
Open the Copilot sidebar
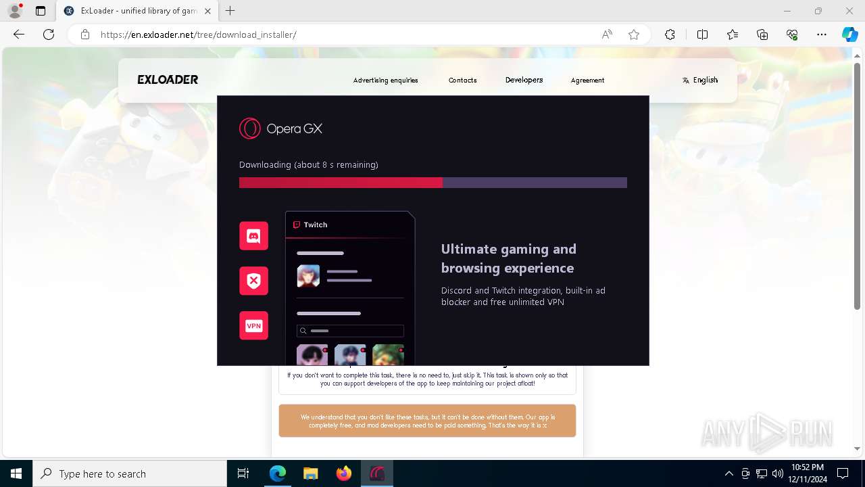(x=849, y=34)
